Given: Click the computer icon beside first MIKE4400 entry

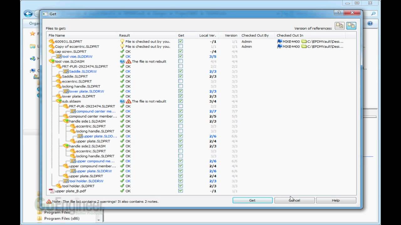Looking at the screenshot, I should [279, 41].
